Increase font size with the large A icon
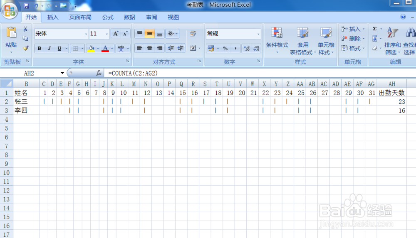Image resolution: width=416 pixels, height=238 pixels. 116,34
